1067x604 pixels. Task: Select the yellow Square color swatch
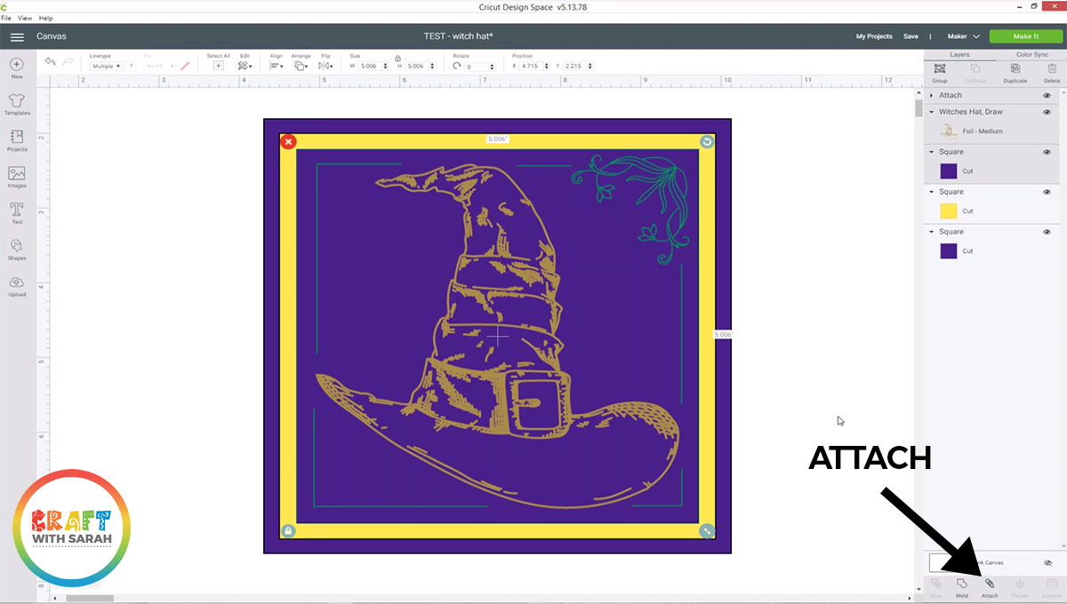pyautogui.click(x=949, y=211)
